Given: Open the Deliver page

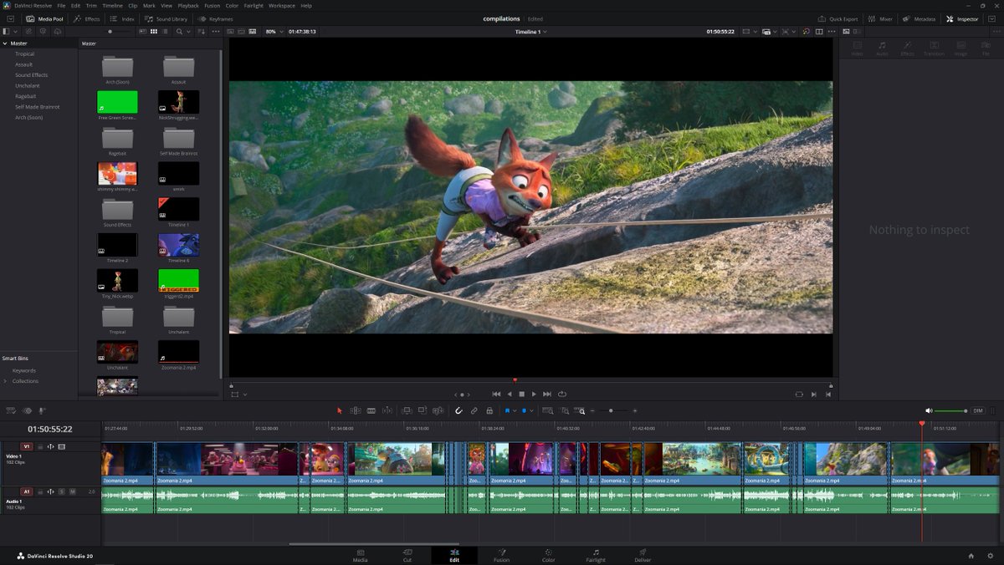Looking at the screenshot, I should (643, 555).
